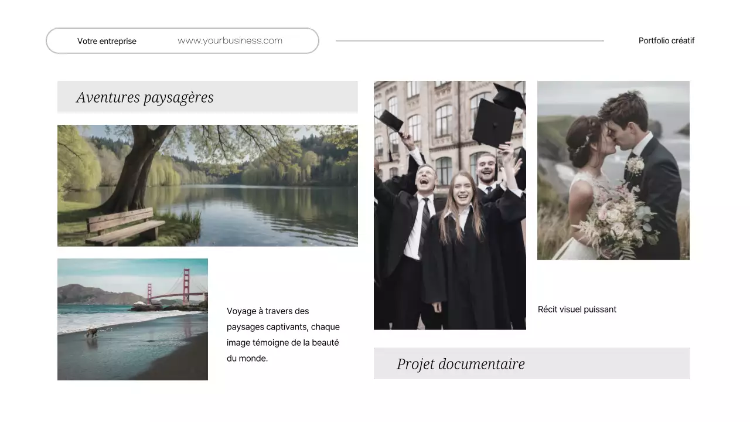This screenshot has height=422, width=750.
Task: Click the red Golden Gate bridge tower
Action: (186, 284)
